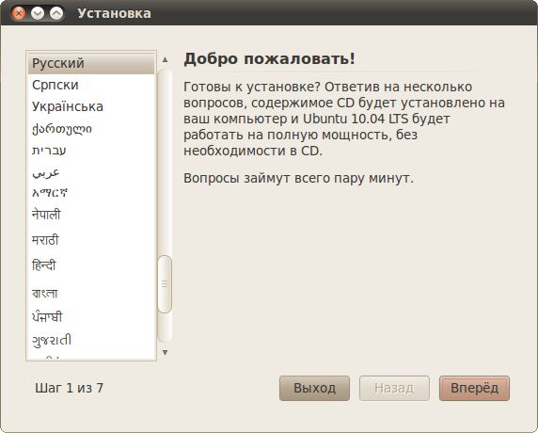Pick the Hebrew language entry עברית
Viewport: 538px width, 433px height.
point(91,151)
